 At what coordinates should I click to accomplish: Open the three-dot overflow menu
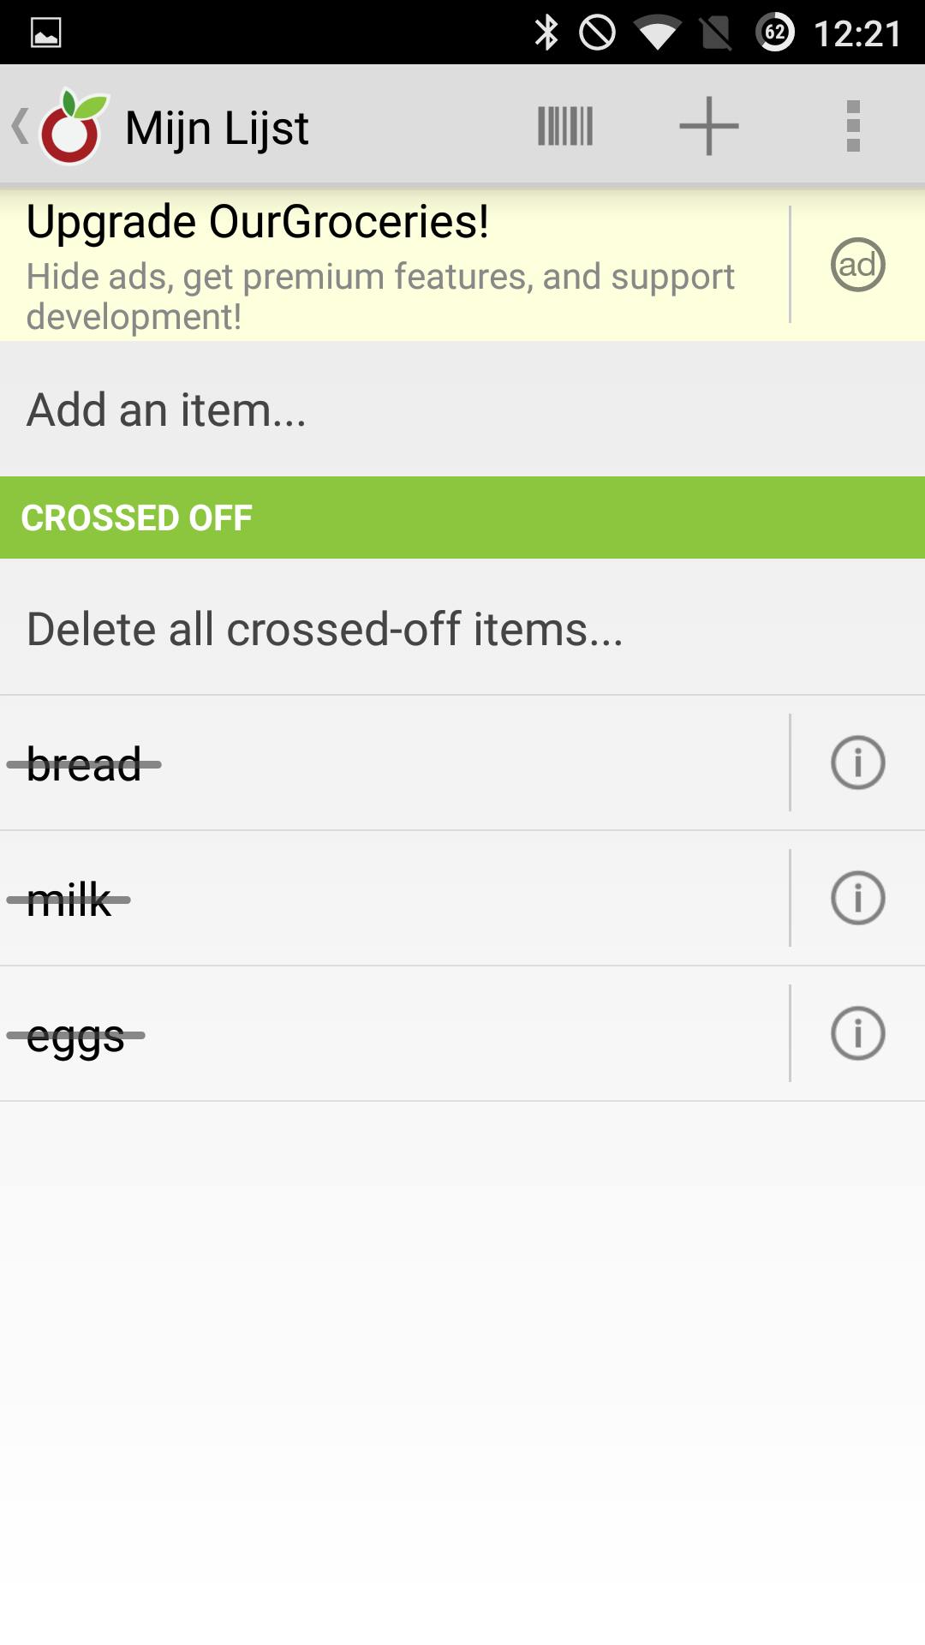pos(852,126)
